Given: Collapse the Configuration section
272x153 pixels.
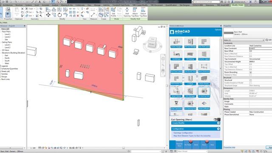Looking at the screenshot, I should pyautogui.click(x=218, y=129).
